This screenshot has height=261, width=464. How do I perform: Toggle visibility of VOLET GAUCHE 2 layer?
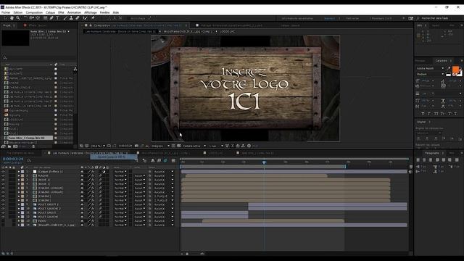pos(3,209)
